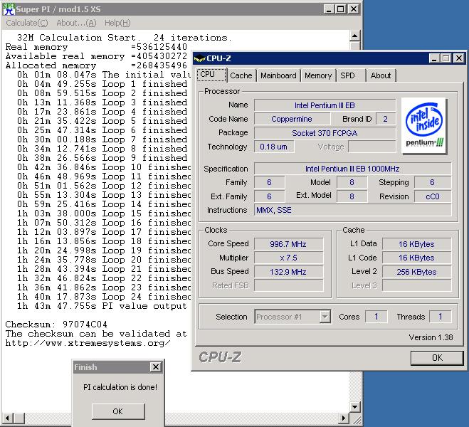Switch to the Cache tab
Image resolution: width=469 pixels, height=427 pixels.
[x=241, y=75]
